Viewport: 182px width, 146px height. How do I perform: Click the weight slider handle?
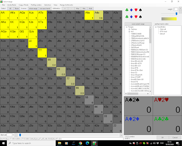point(176,14)
